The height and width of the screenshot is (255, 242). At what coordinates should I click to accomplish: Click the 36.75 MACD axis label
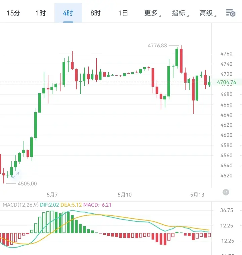(x=227, y=210)
